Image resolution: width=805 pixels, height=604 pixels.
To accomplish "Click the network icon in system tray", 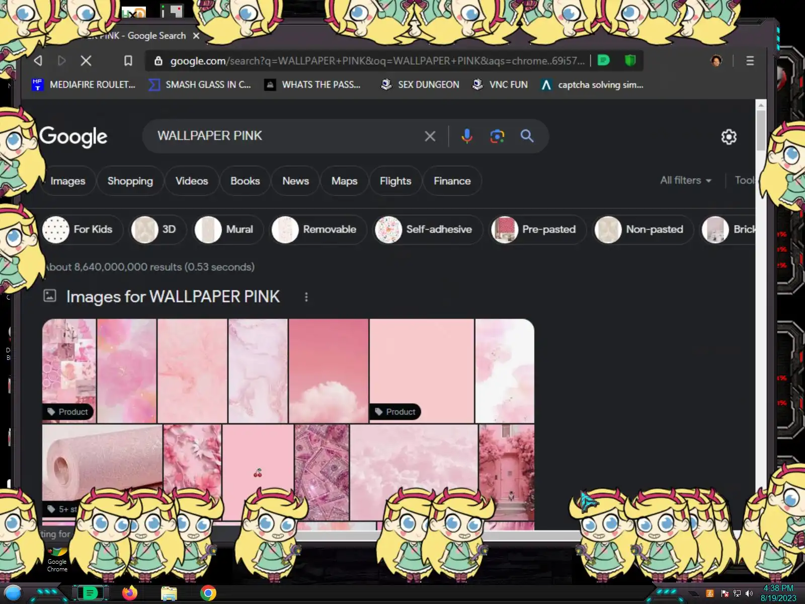I will click(x=737, y=593).
